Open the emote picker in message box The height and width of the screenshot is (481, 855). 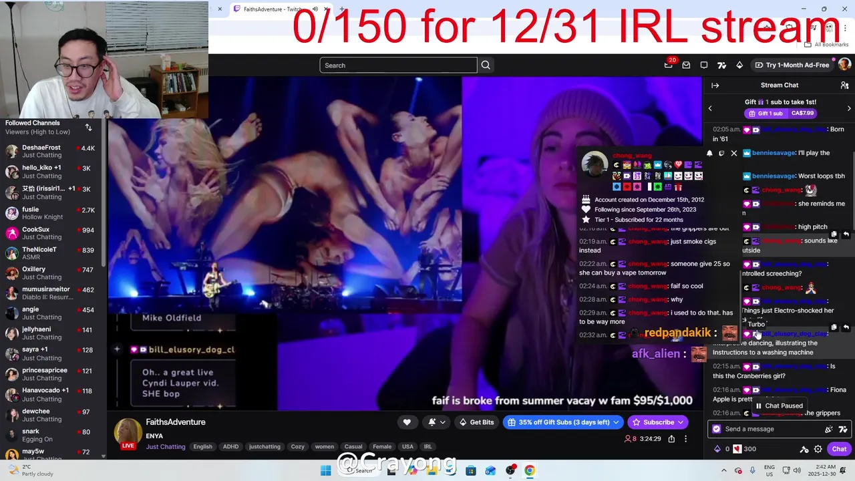click(829, 430)
